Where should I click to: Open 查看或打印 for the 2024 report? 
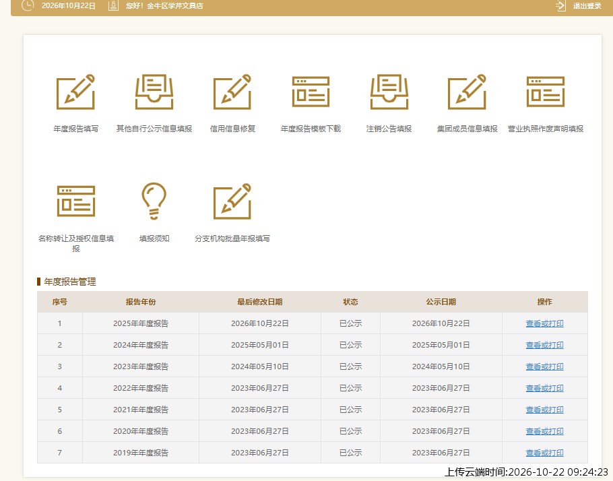pos(544,345)
